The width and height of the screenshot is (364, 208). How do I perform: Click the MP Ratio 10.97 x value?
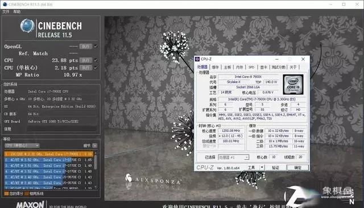click(73, 74)
